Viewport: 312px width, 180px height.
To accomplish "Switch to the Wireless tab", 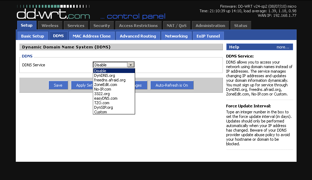I will coord(50,26).
